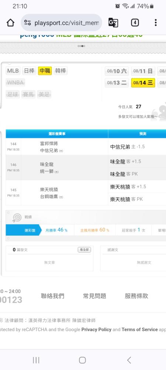Switch to the 韓棒 league tab

pos(60,71)
